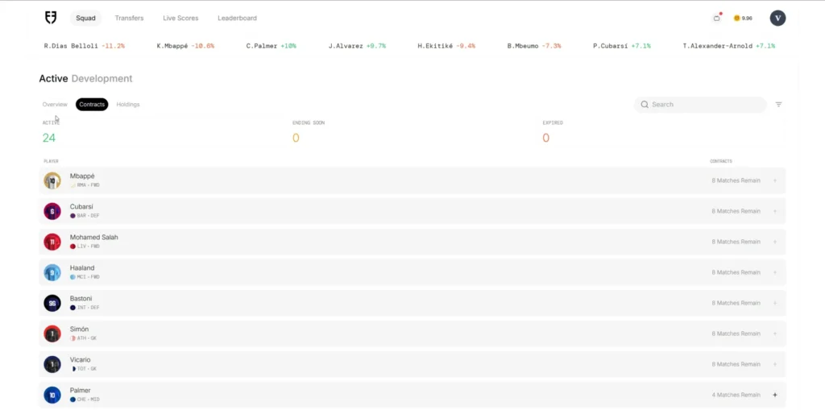
Task: Go to the Leaderboard tab
Action: tap(237, 18)
